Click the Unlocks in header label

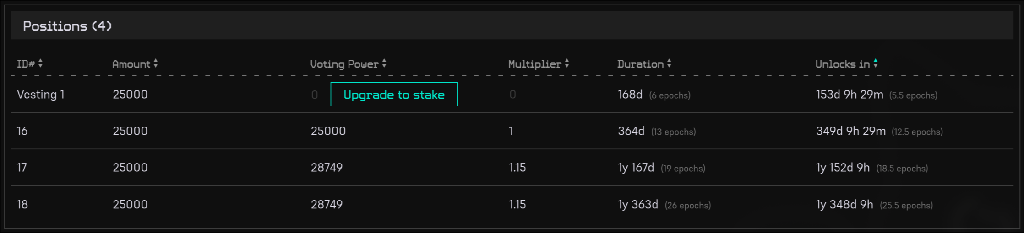842,64
